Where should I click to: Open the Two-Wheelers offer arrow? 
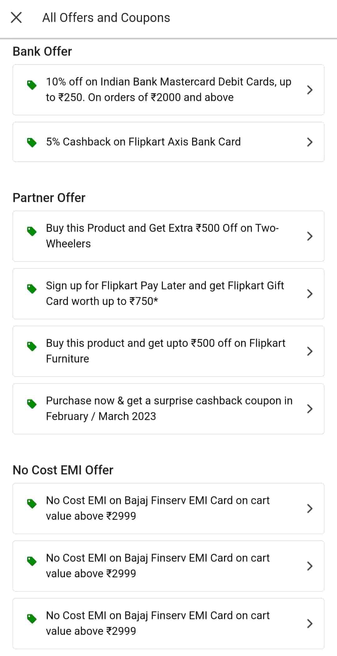[310, 236]
